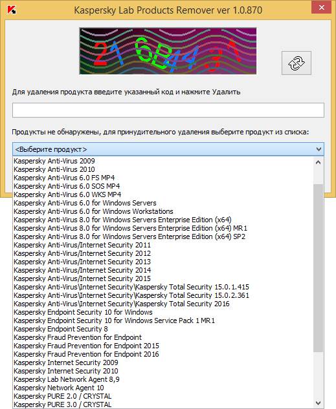The height and width of the screenshot is (409, 336).
Task: Choose Fraud Prevention for Endpoint 2015
Action: pyautogui.click(x=163, y=346)
